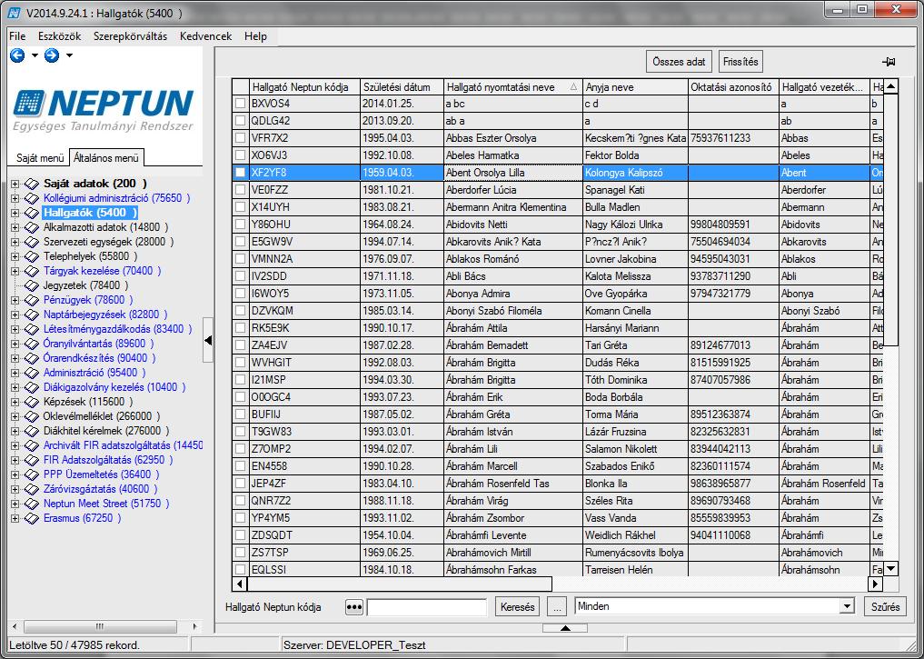Click the small ellipsis button beside Keresés
924x659 pixels.
tap(557, 606)
